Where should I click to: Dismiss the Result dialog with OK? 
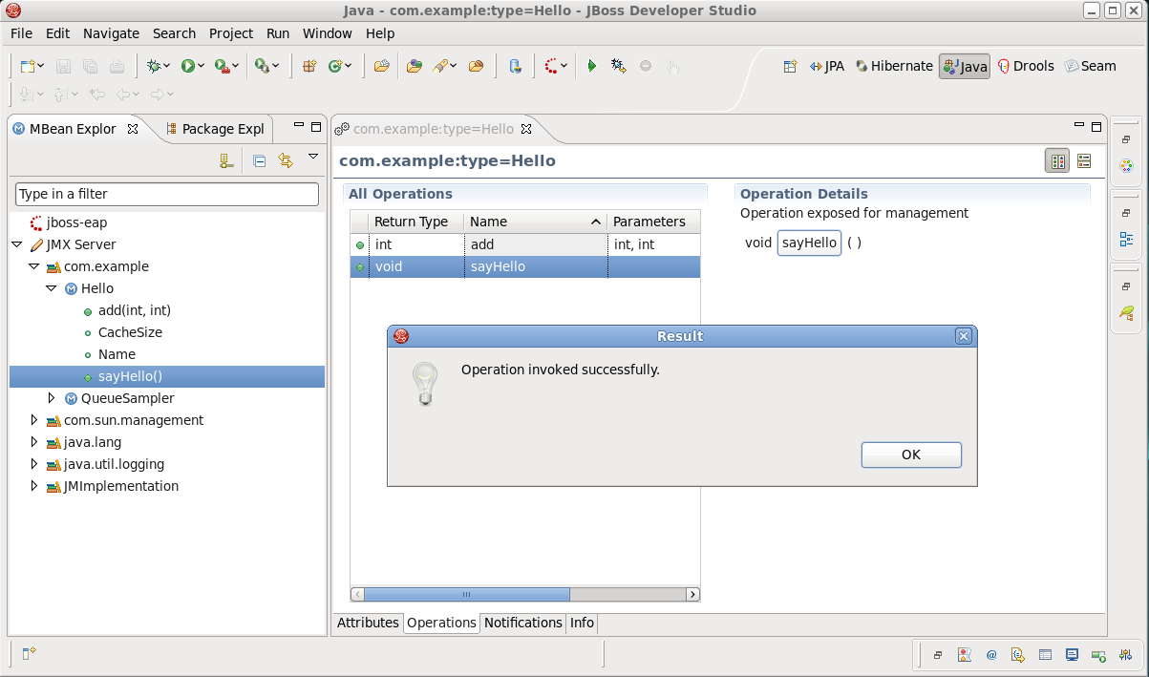[x=910, y=455]
